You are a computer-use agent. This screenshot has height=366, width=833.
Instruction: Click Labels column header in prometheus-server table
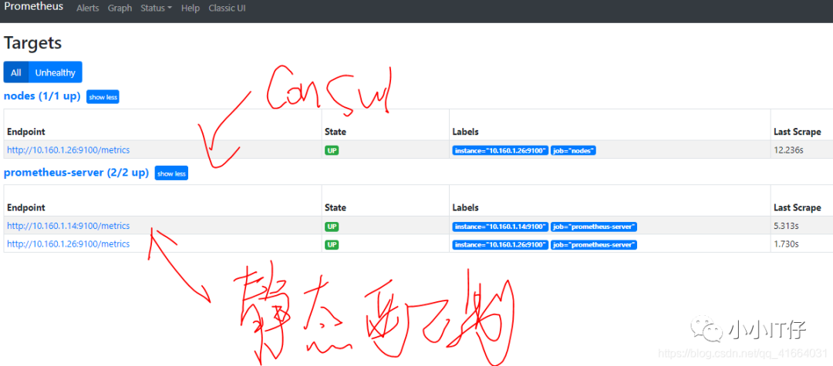[465, 207]
